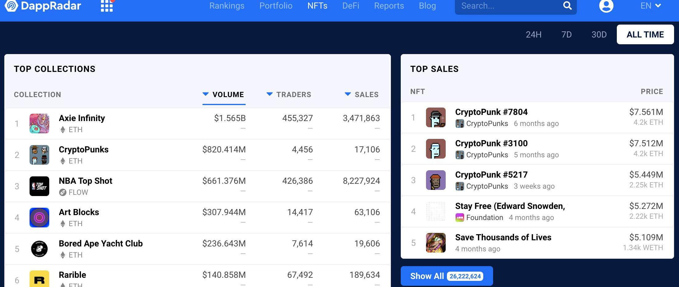Open the Save Thousands of Lives sale
This screenshot has height=287, width=679.
pyautogui.click(x=503, y=238)
